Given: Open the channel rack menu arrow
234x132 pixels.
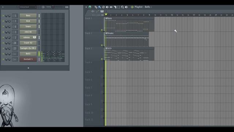Looking at the screenshot, I should click(3, 7).
